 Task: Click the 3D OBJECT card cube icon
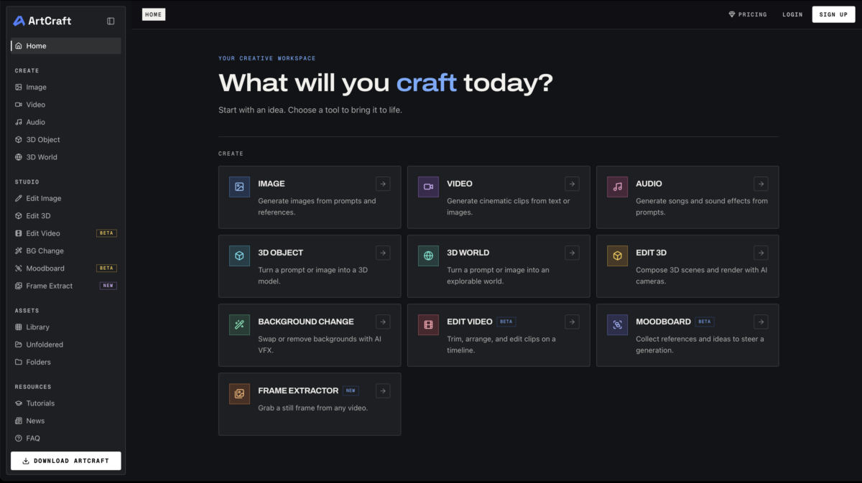(x=240, y=255)
